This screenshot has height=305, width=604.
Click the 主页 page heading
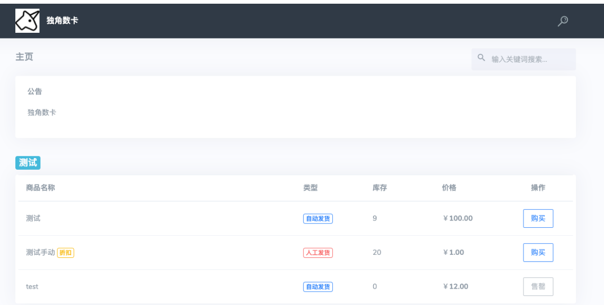point(24,57)
